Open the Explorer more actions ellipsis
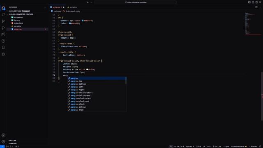Viewport: 263px width, 148px height. [x=45, y=7]
